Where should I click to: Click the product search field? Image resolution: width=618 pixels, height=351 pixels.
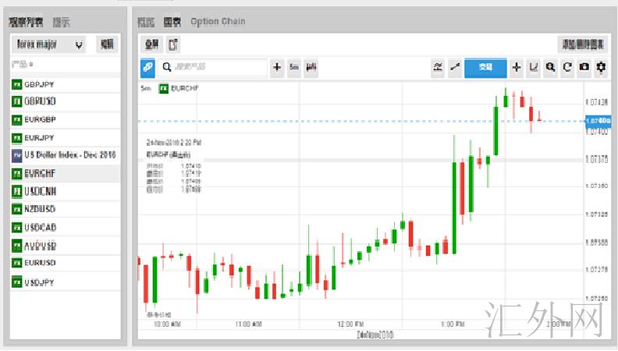coord(213,67)
